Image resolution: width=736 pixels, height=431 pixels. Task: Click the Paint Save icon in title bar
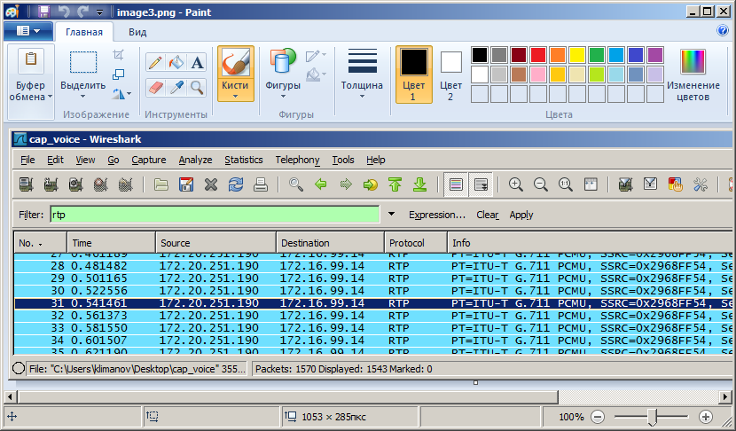(44, 12)
